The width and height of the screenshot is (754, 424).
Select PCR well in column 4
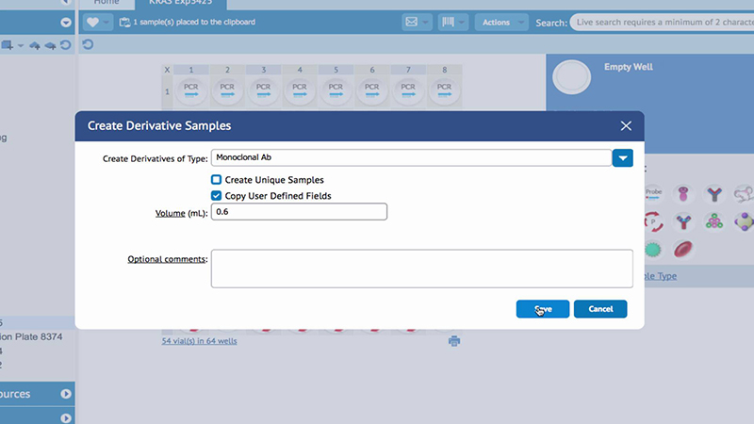(x=300, y=90)
